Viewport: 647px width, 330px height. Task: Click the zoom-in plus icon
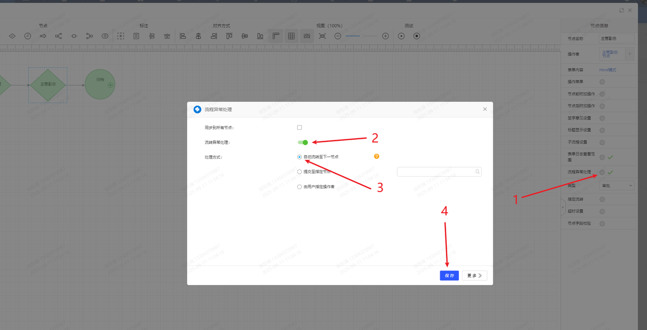385,36
